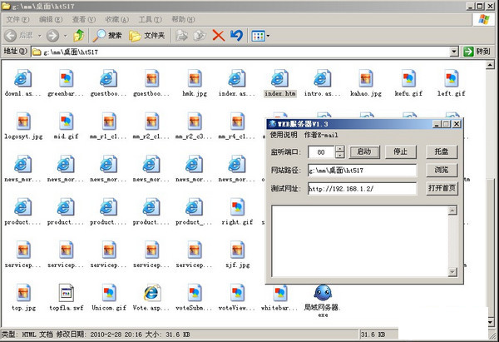Click the red X delete toolbar icon
Viewport: 499px width, 342px height.
tap(218, 36)
